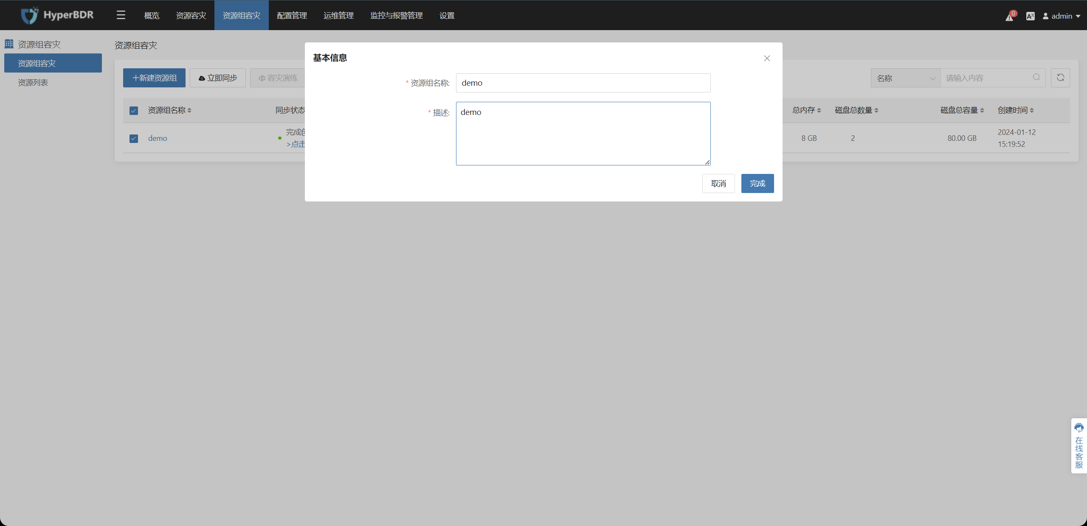This screenshot has width=1087, height=526.
Task: Click the HyperBDR logo
Action: (57, 15)
